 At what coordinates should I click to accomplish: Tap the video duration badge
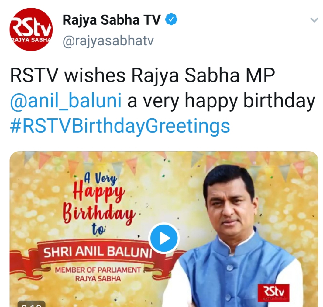[x=31, y=304]
